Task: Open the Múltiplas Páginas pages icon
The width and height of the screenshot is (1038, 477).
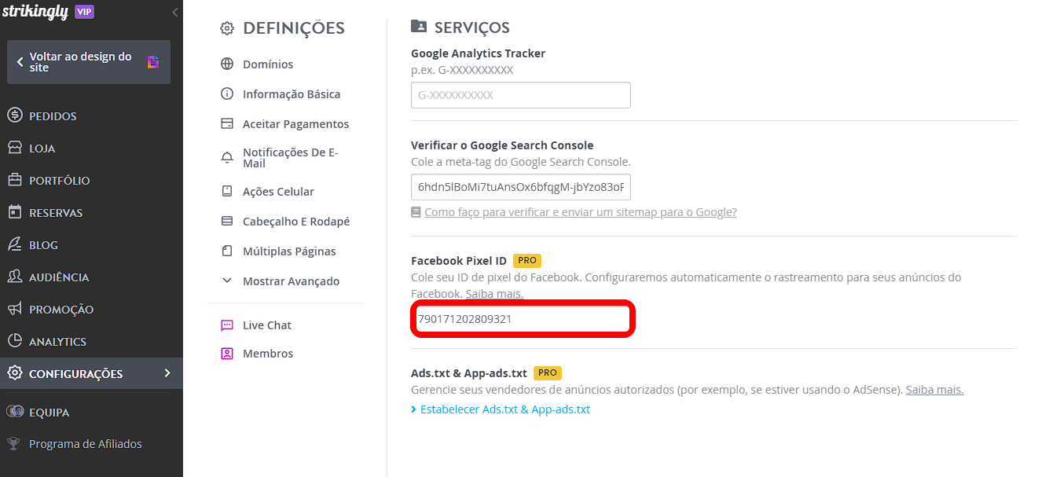Action: tap(227, 251)
